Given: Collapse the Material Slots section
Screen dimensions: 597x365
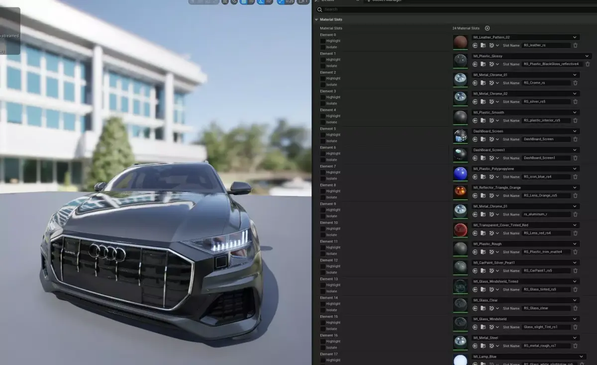Looking at the screenshot, I should point(316,20).
